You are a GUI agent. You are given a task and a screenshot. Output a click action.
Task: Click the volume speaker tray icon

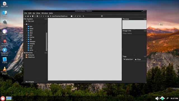coord(157,98)
